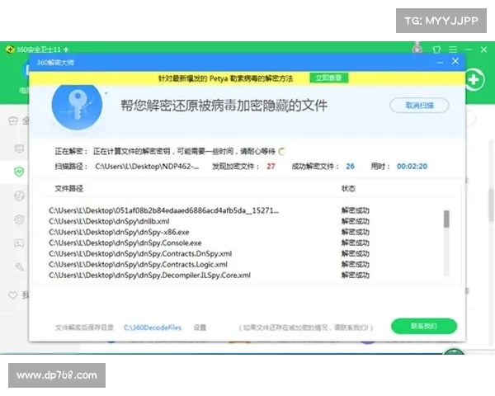Click the heart icon in sidebar
495x396 pixels.
(12, 295)
